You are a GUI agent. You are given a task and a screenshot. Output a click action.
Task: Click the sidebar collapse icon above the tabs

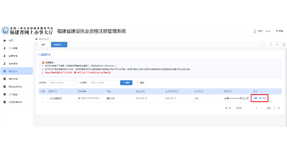point(37,39)
